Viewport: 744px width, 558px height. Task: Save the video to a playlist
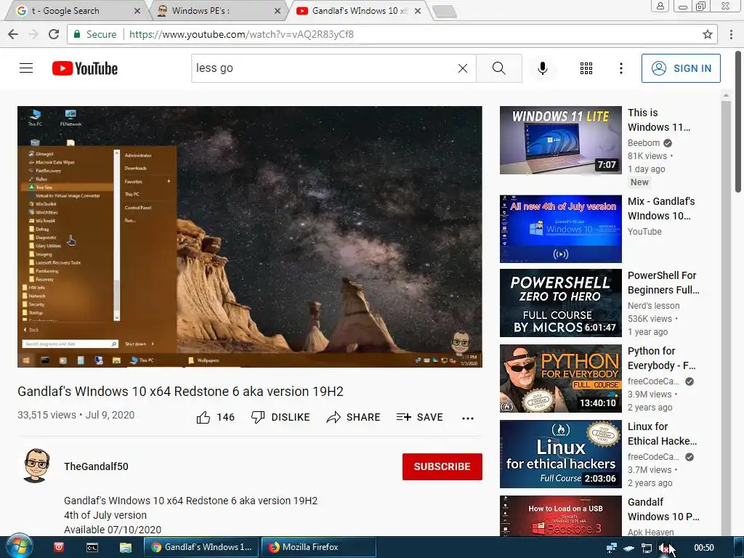pos(419,418)
